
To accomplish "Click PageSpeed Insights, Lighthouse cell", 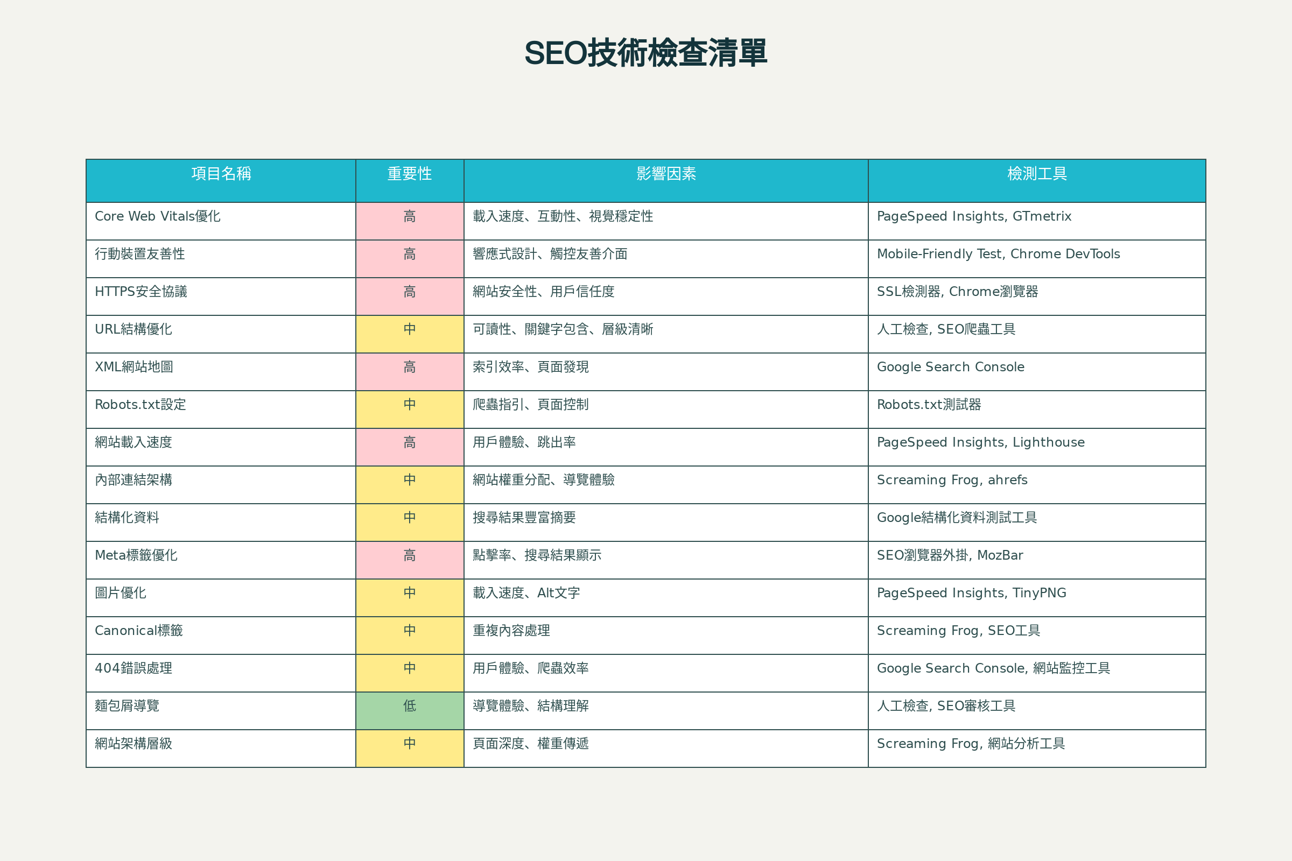I will click(x=1037, y=447).
